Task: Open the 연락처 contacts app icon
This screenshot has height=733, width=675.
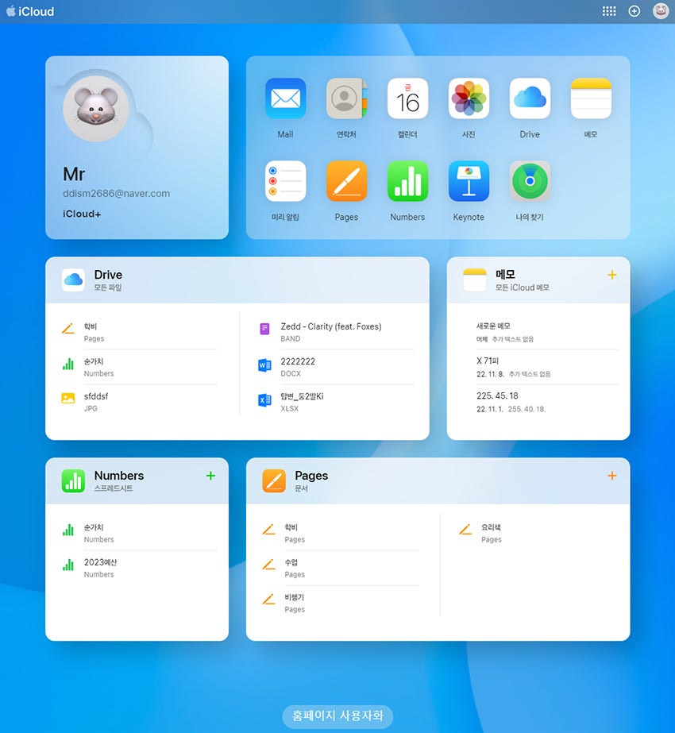Action: click(x=346, y=98)
